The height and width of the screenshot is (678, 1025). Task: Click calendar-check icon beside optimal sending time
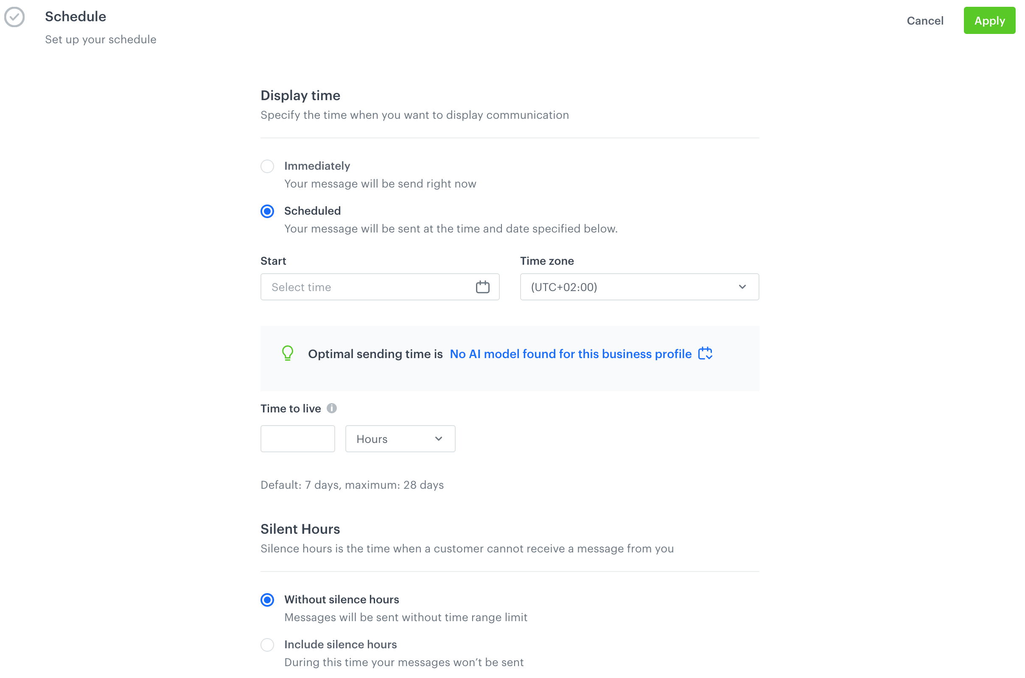click(x=705, y=353)
